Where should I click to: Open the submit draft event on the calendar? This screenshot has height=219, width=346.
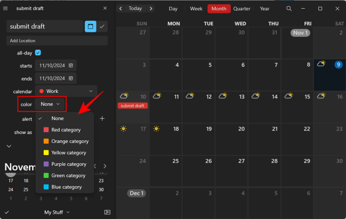click(x=132, y=106)
